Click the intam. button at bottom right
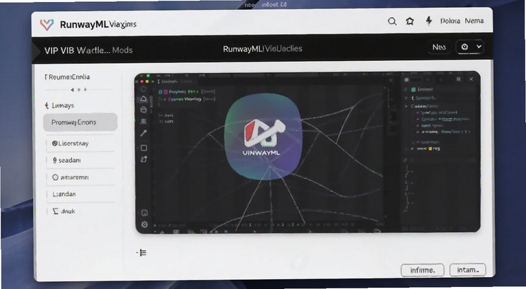 (x=467, y=270)
